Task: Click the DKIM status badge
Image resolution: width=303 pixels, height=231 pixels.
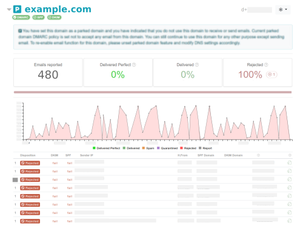Action: point(54,18)
